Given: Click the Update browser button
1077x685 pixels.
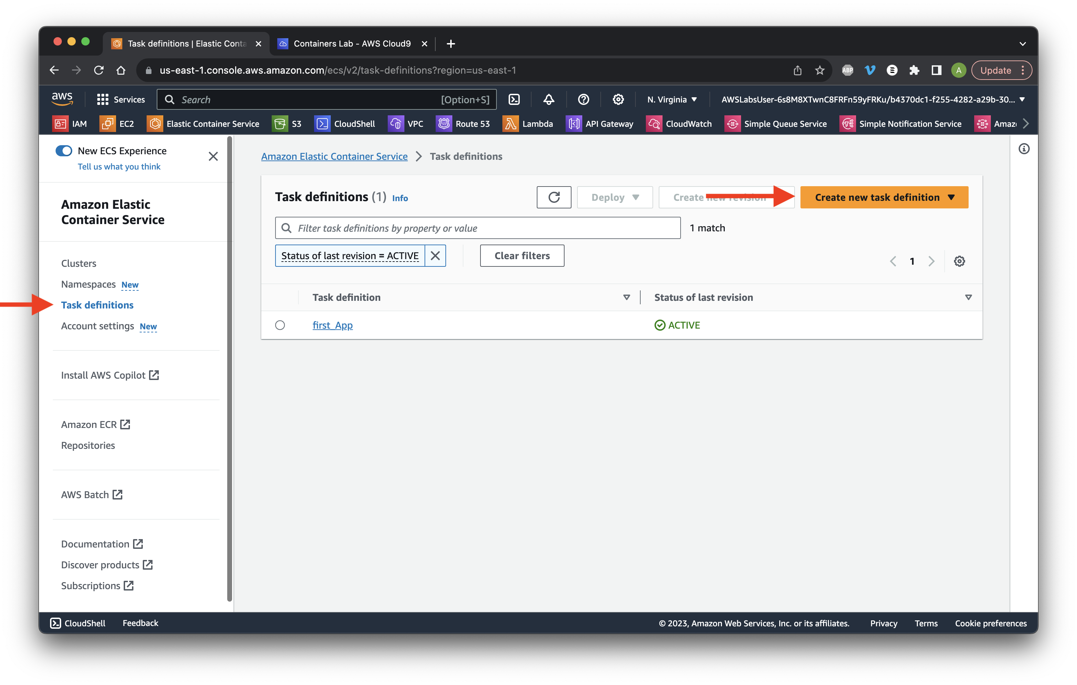Looking at the screenshot, I should click(x=1001, y=70).
